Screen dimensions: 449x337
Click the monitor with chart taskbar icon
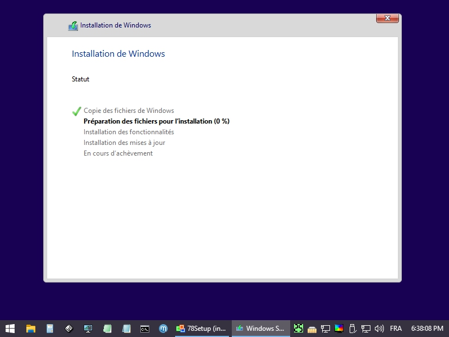(x=88, y=329)
